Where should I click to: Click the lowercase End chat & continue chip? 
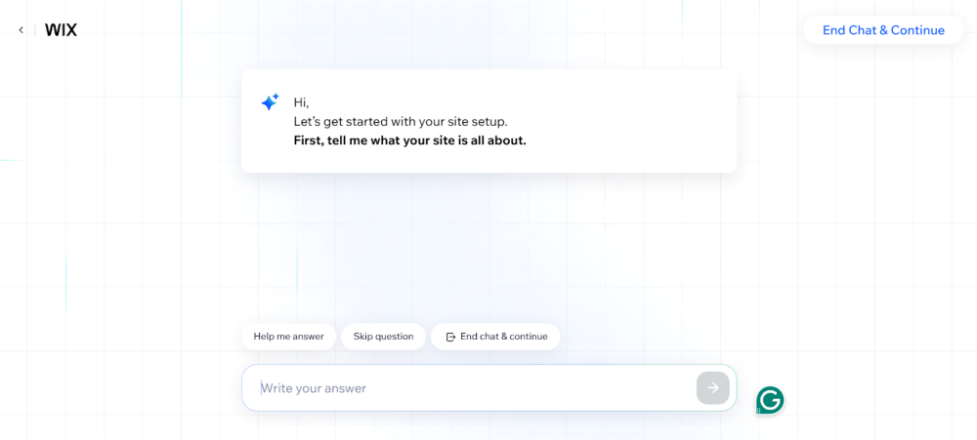pos(495,337)
